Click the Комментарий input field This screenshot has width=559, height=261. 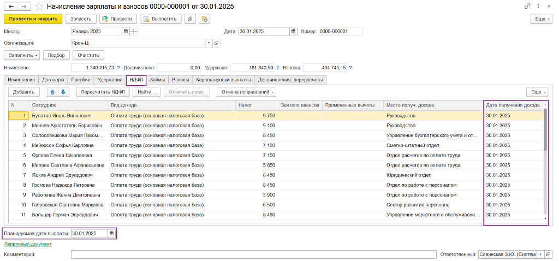[x=253, y=254]
